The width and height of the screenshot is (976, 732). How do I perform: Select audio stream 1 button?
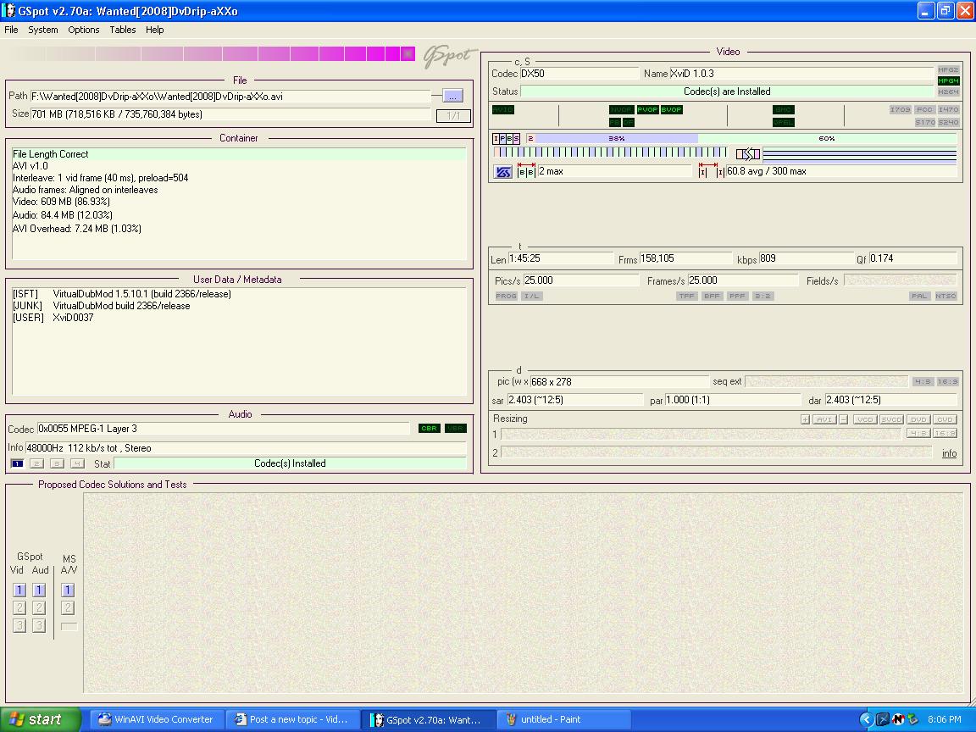coord(18,463)
